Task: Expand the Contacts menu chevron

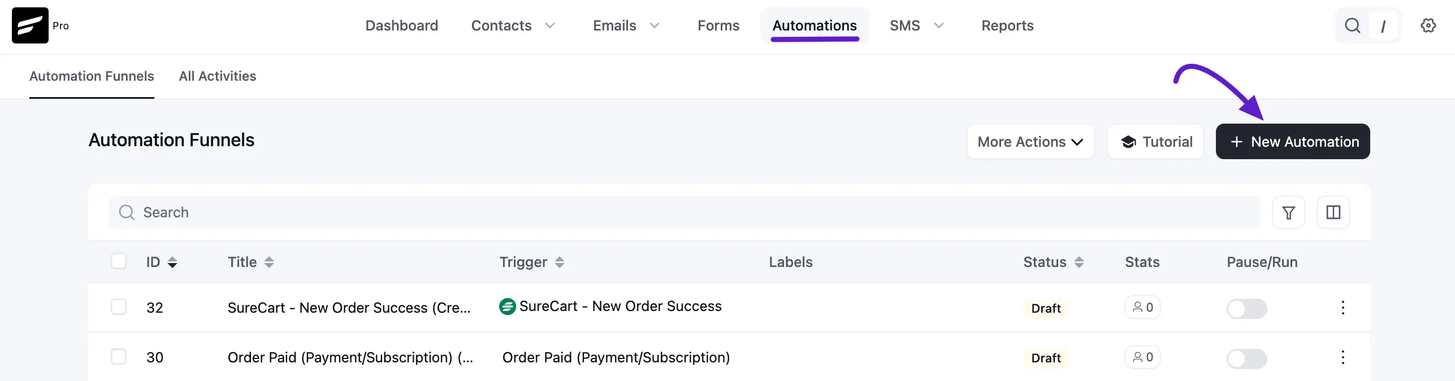Action: click(x=549, y=26)
